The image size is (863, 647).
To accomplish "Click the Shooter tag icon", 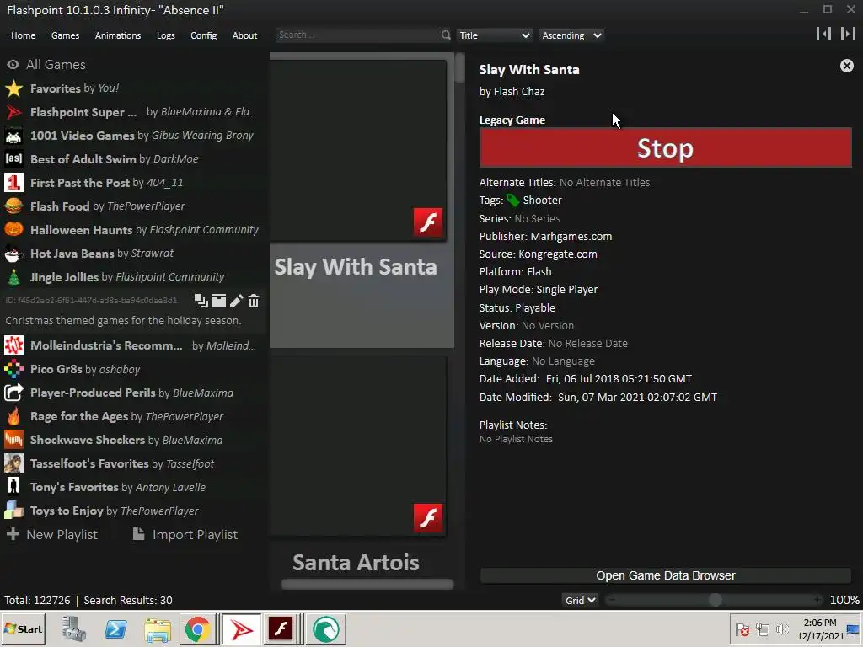I will (x=512, y=201).
